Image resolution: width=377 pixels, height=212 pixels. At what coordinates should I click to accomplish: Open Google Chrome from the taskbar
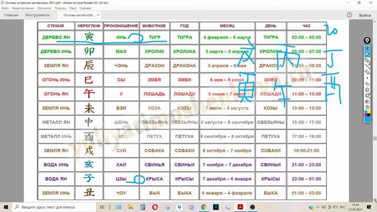point(203,207)
